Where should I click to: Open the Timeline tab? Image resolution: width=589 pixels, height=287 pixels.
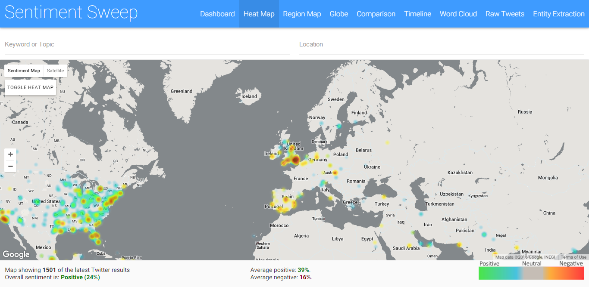[x=417, y=14]
